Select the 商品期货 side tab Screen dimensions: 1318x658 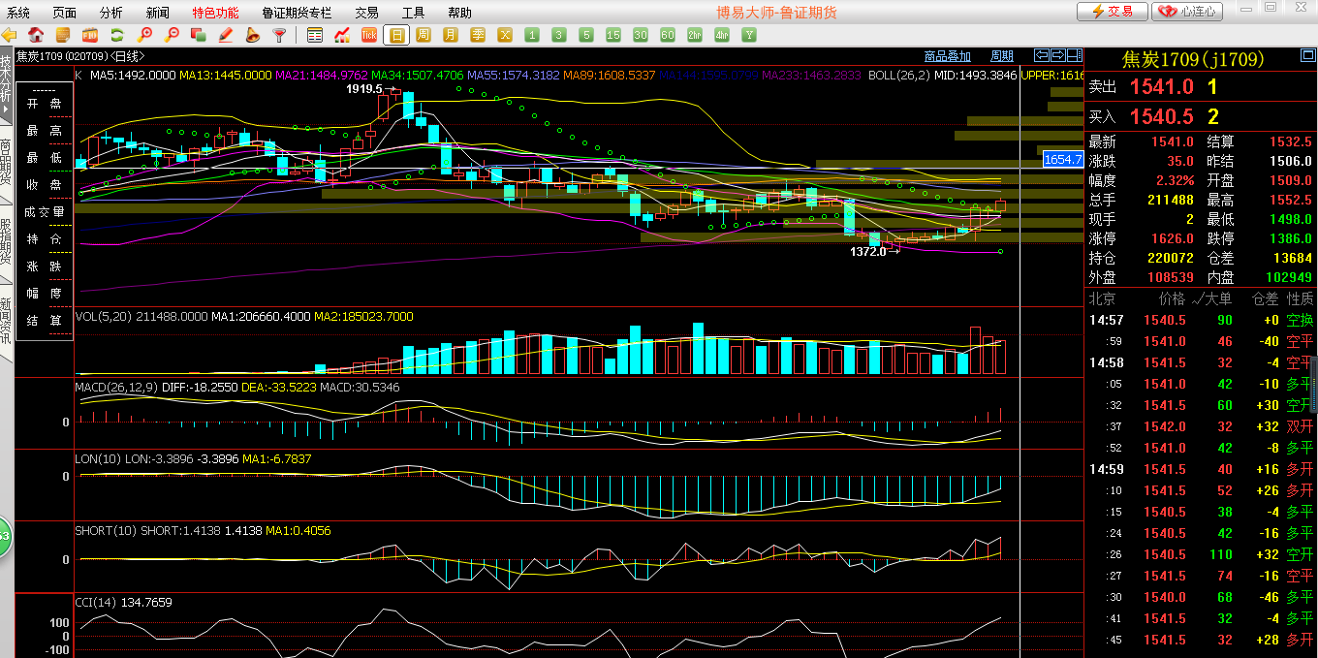click(6, 163)
